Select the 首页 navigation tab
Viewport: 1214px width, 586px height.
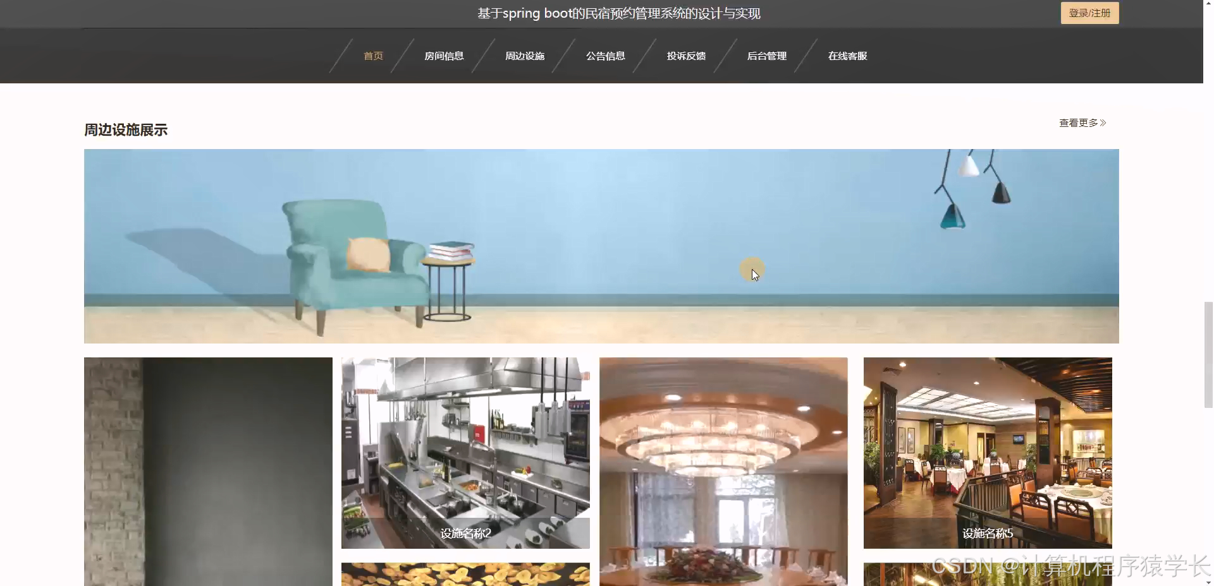point(372,56)
